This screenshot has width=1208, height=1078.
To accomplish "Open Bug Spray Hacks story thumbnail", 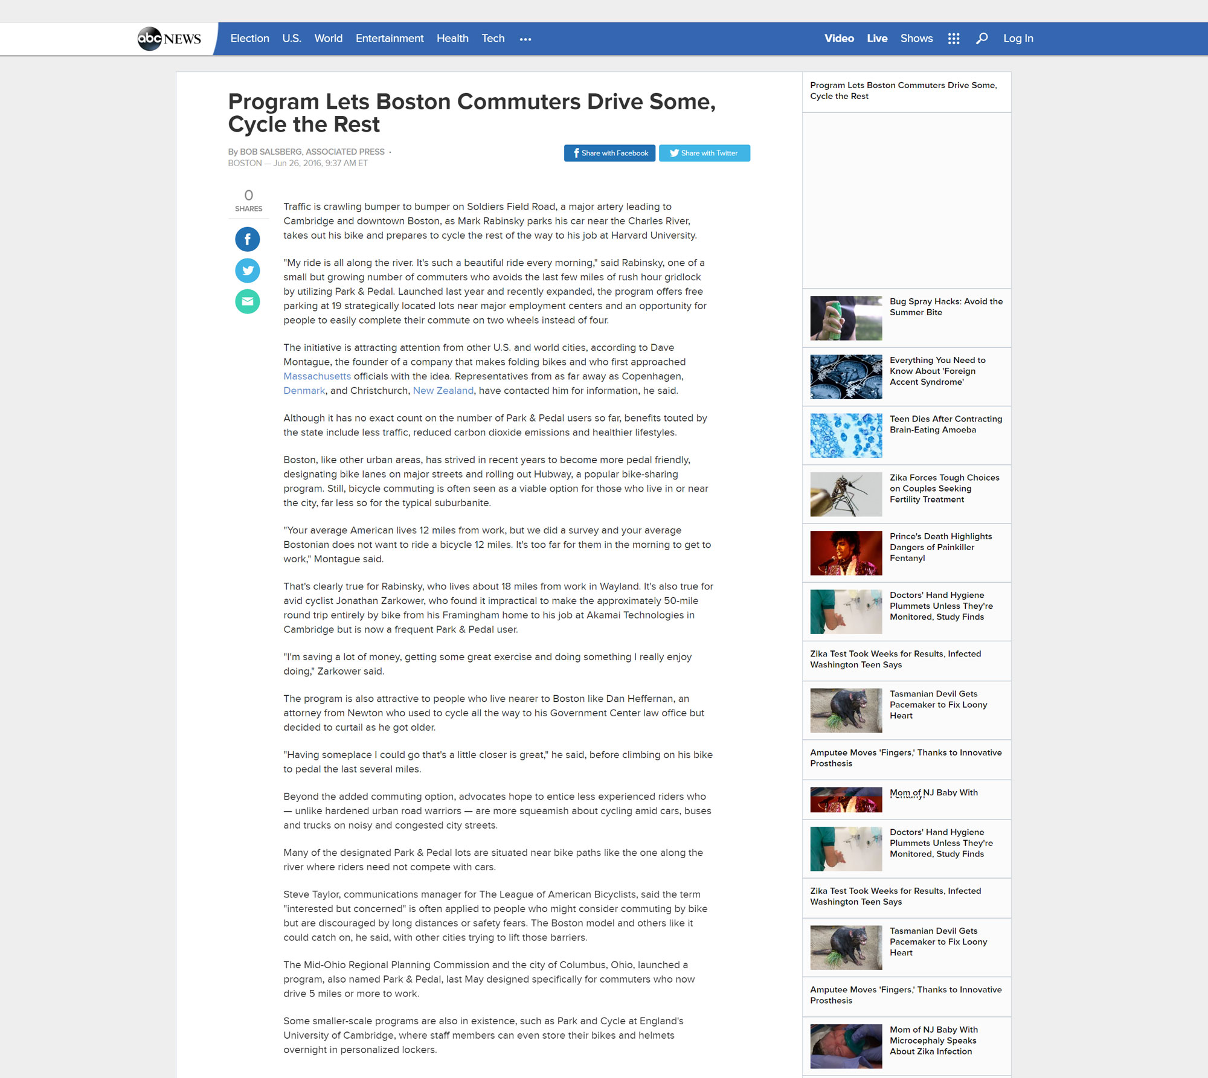I will [846, 318].
